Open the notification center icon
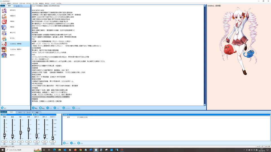This screenshot has width=271, height=152. click(x=268, y=150)
